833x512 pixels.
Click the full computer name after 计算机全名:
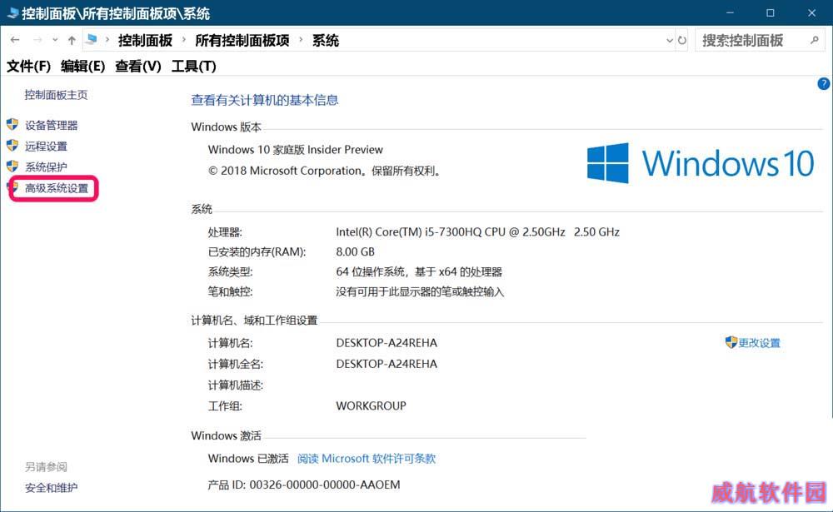pos(387,364)
